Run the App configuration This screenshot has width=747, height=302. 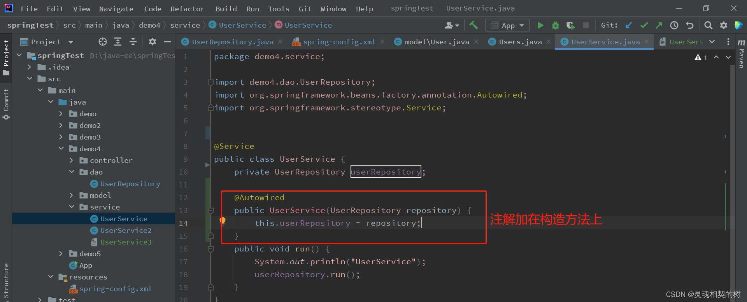point(540,25)
